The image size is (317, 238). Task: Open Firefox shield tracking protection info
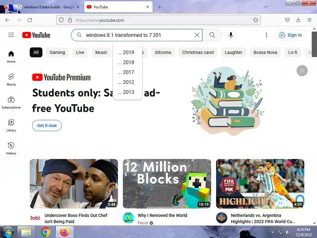click(61, 20)
